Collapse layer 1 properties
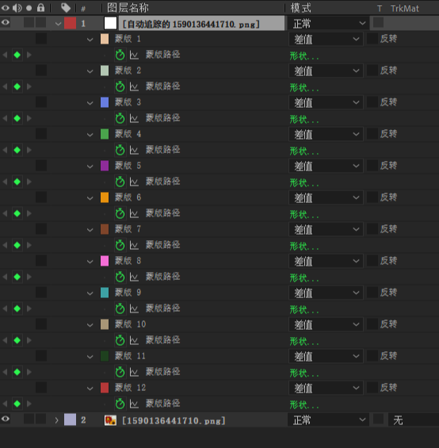 point(59,24)
